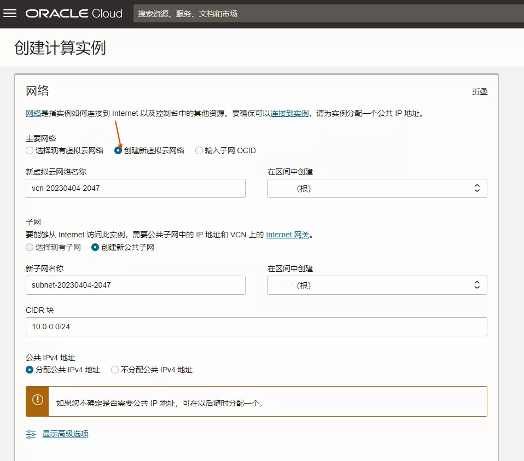Open the VCN 在区间中创建 compartment dropdown
The width and height of the screenshot is (524, 461).
point(377,188)
